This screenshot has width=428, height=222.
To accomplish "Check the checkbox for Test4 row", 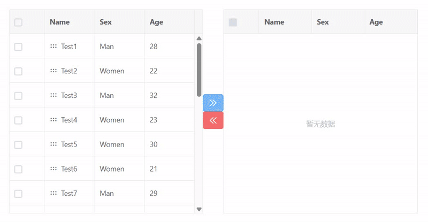I will click(x=18, y=120).
